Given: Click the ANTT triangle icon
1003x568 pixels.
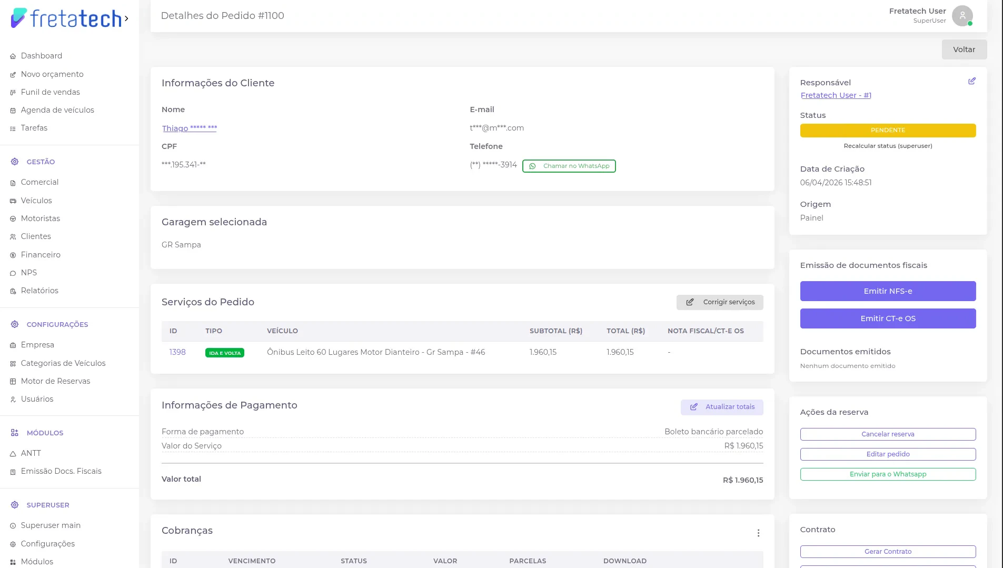Looking at the screenshot, I should click(13, 454).
